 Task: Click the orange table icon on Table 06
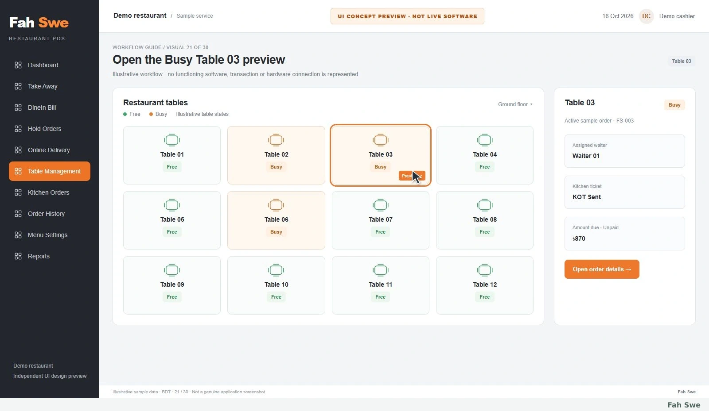(276, 205)
